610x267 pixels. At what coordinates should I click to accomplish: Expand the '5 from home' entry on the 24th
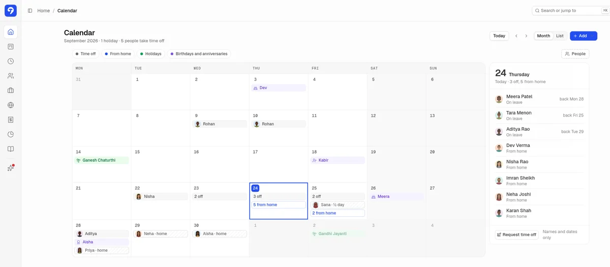(x=279, y=205)
